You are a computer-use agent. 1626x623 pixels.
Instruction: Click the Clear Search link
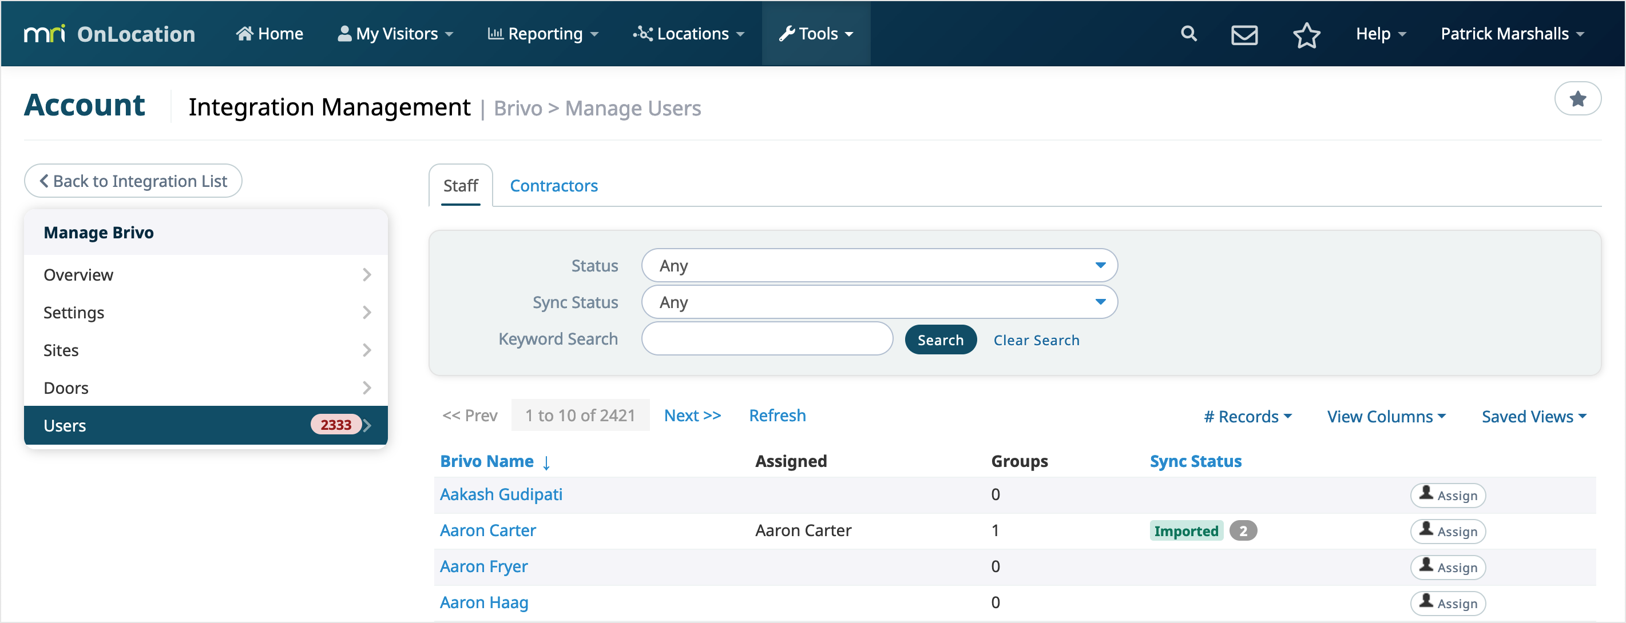1036,340
